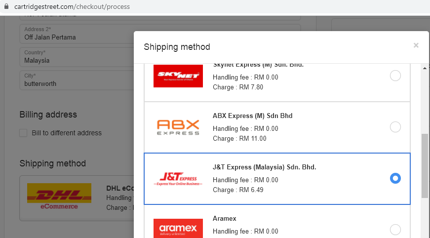Click the Billing address heading
The width and height of the screenshot is (430, 238).
[48, 115]
